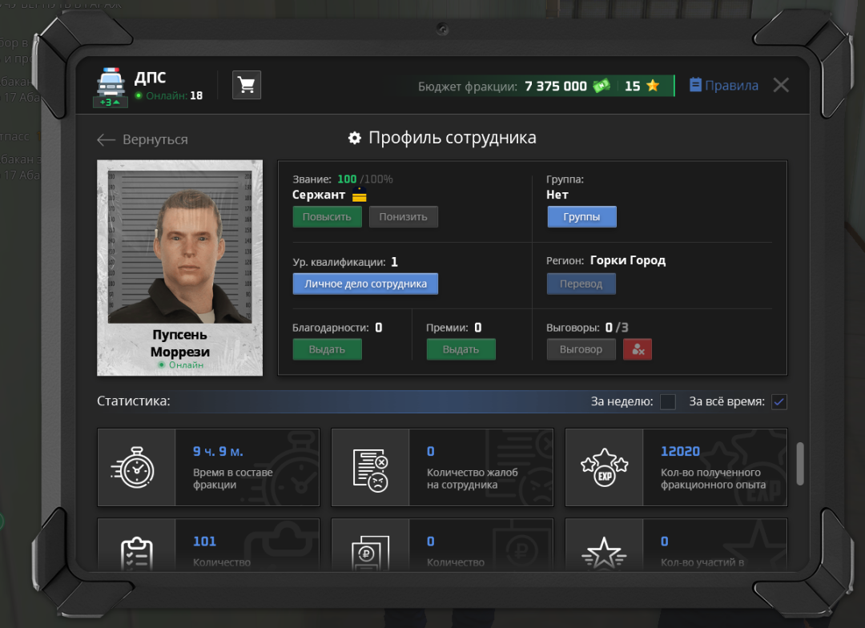Click the employee mugshot photo
865x628 pixels.
point(179,248)
